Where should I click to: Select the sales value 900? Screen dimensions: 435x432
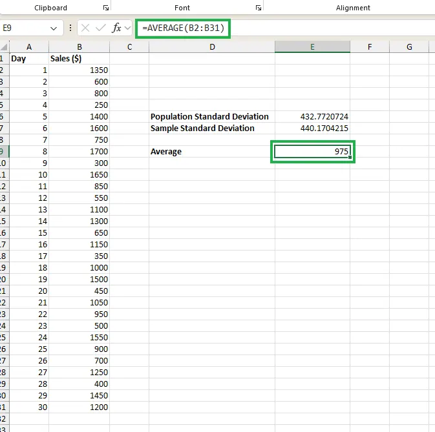[x=80, y=349]
